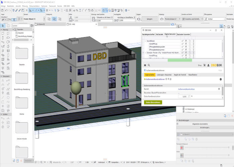Click the Transparenz slider track
This screenshot has width=234, height=167.
[207, 147]
